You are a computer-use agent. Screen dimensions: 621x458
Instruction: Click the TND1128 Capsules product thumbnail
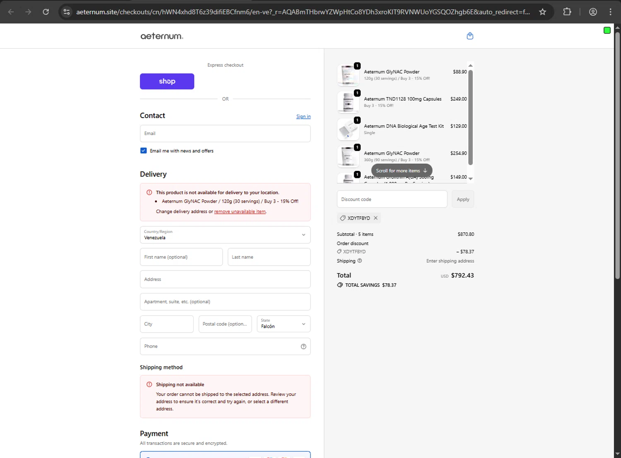pos(348,102)
